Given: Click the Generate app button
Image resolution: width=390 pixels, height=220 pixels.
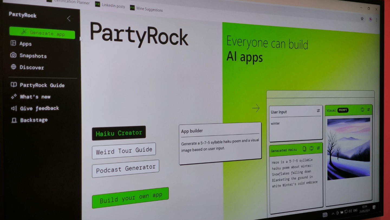Looking at the screenshot, I should coord(42,33).
